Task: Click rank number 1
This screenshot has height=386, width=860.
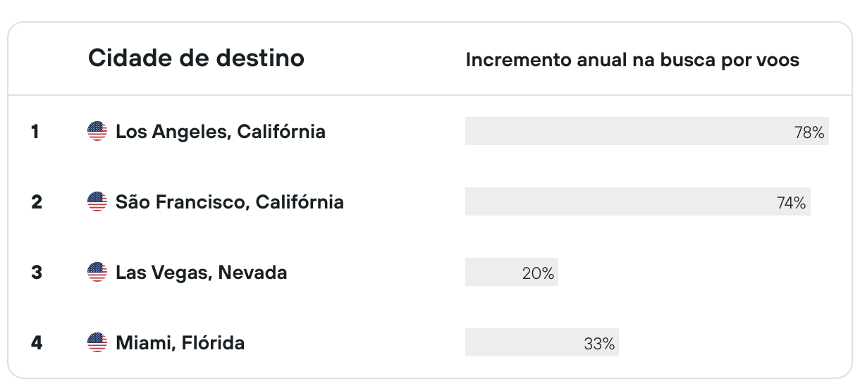Action: (x=35, y=132)
